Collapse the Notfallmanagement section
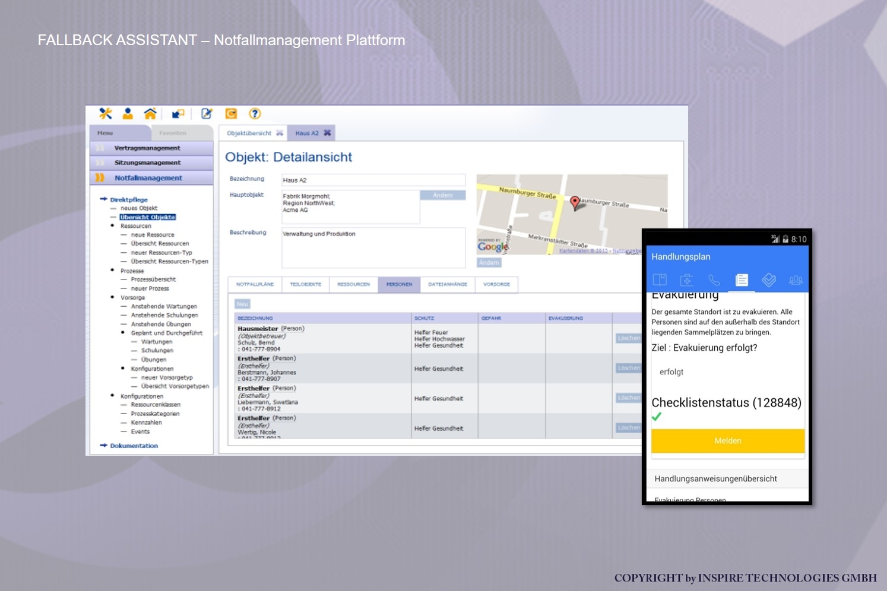Viewport: 887px width, 591px height. 148,178
